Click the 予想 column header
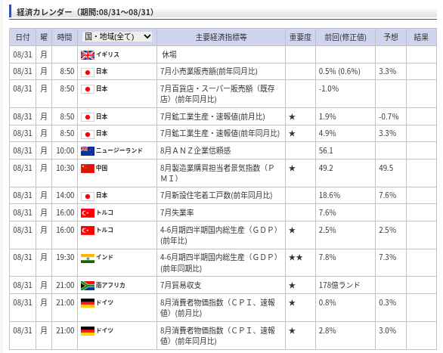The width and height of the screenshot is (443, 353). 391,37
